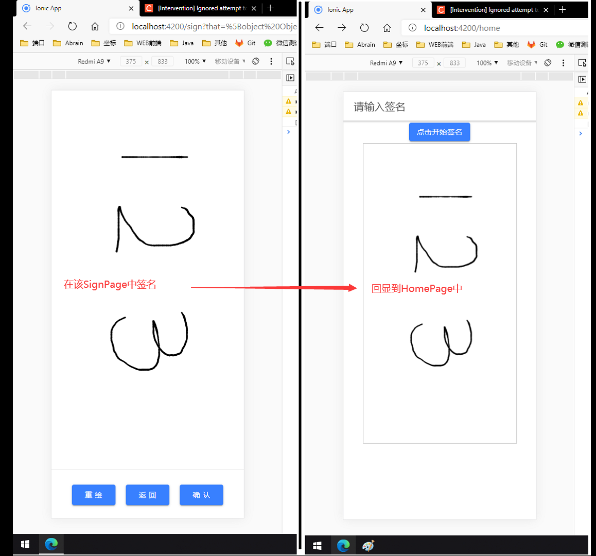Open WeChat test bookmark in left window

[280, 43]
